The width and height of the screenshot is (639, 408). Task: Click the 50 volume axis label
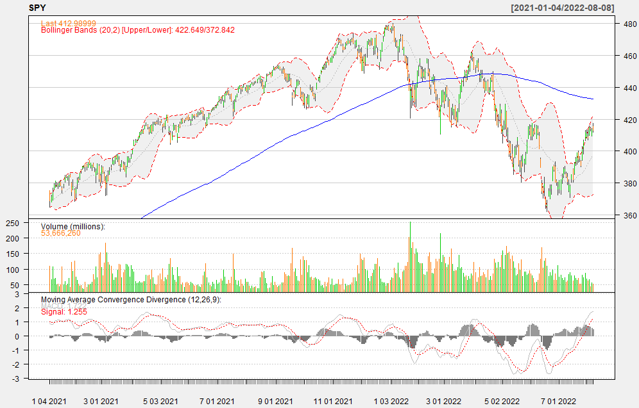(x=15, y=286)
